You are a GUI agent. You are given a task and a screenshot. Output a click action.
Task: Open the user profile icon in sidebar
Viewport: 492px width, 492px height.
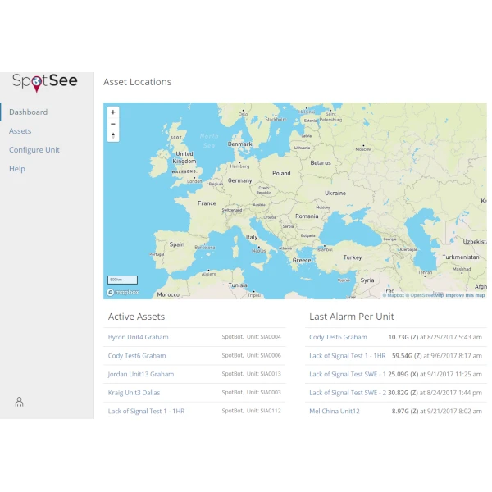pos(19,402)
